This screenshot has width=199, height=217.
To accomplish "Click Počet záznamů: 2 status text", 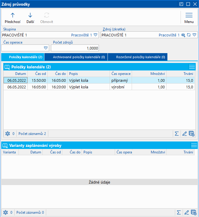I will (32, 134).
